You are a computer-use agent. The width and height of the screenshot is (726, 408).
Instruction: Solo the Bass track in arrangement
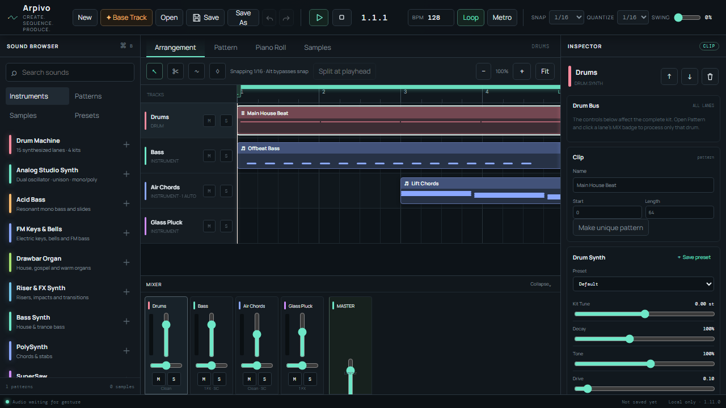click(226, 156)
